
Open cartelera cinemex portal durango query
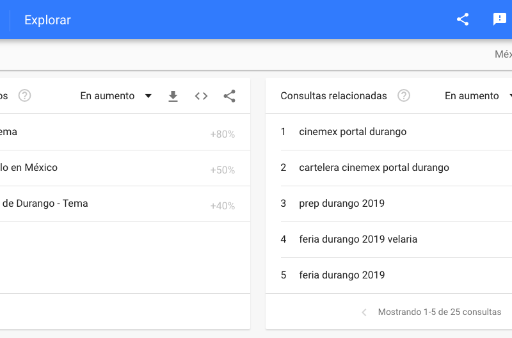[x=374, y=168]
